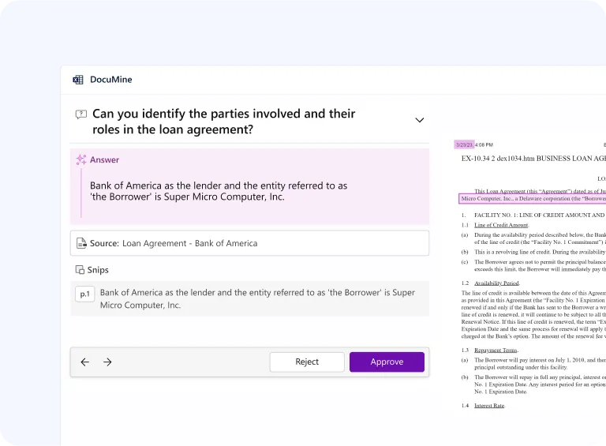Click the answer text in the pink panel
Image resolution: width=606 pixels, height=446 pixels.
(219, 191)
